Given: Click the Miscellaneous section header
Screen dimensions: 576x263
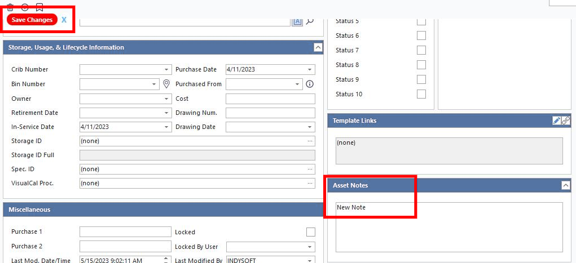Looking at the screenshot, I should click(x=163, y=210).
